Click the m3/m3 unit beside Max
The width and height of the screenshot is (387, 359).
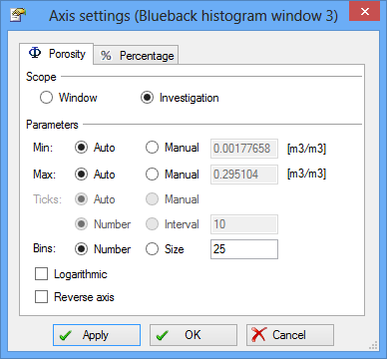(x=306, y=174)
